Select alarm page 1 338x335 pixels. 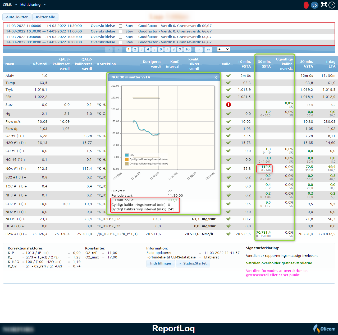[x=129, y=49]
